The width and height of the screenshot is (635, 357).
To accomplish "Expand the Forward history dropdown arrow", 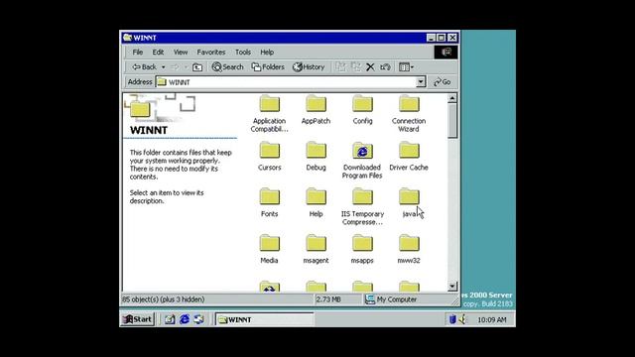I will tap(186, 67).
